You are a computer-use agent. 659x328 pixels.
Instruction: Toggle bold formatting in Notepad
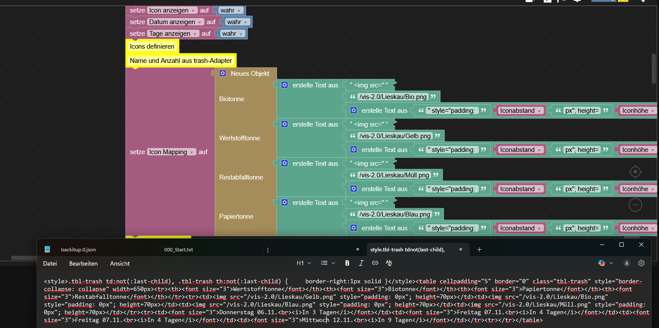[x=347, y=263]
